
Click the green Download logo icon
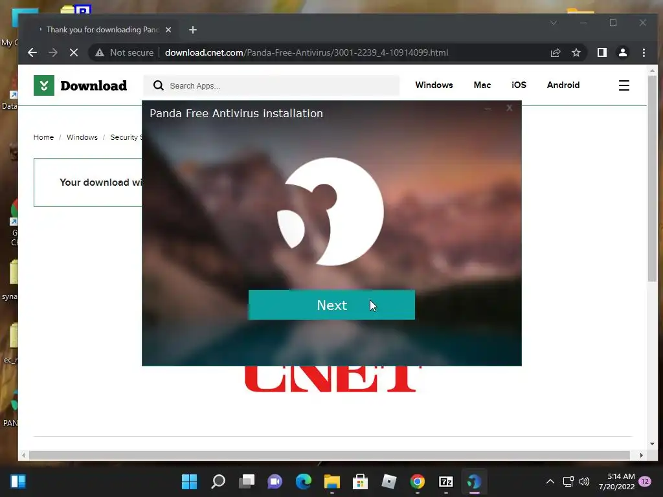[44, 85]
